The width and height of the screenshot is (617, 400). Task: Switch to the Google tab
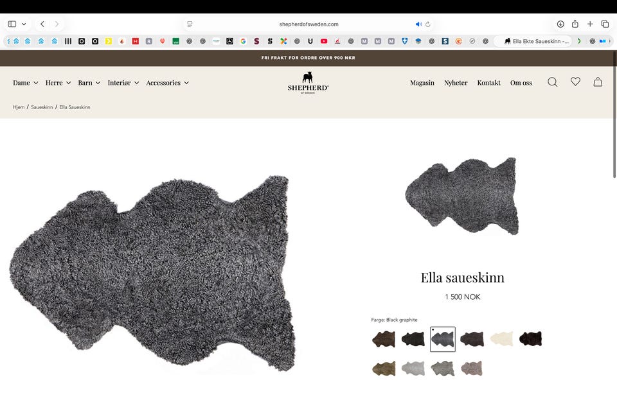tap(243, 41)
